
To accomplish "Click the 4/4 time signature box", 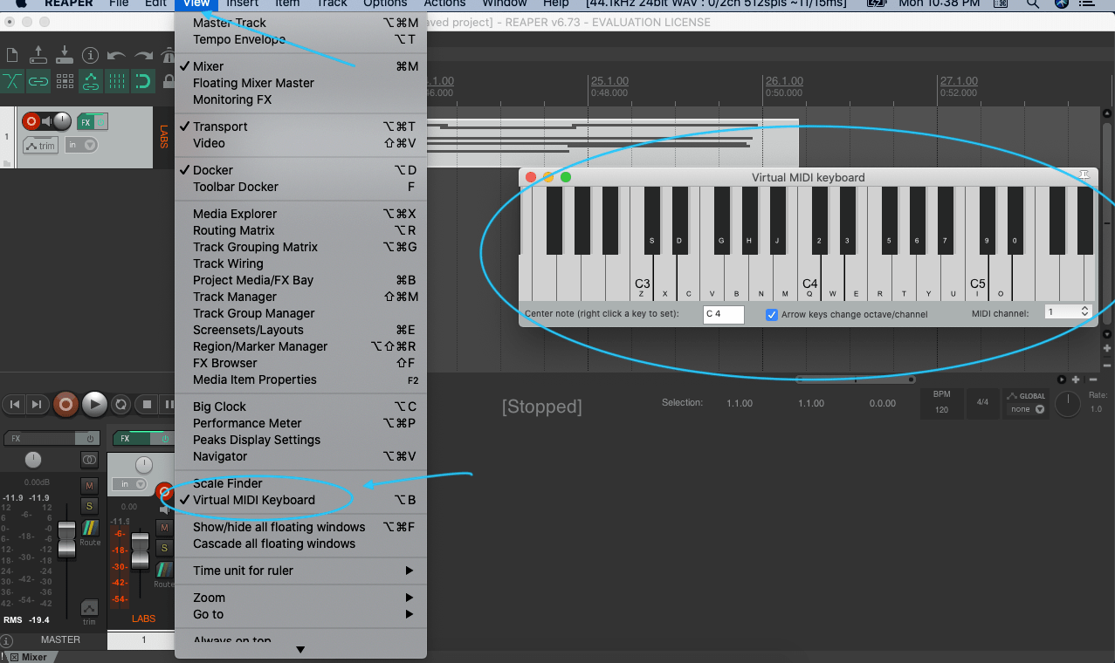I will [x=982, y=403].
